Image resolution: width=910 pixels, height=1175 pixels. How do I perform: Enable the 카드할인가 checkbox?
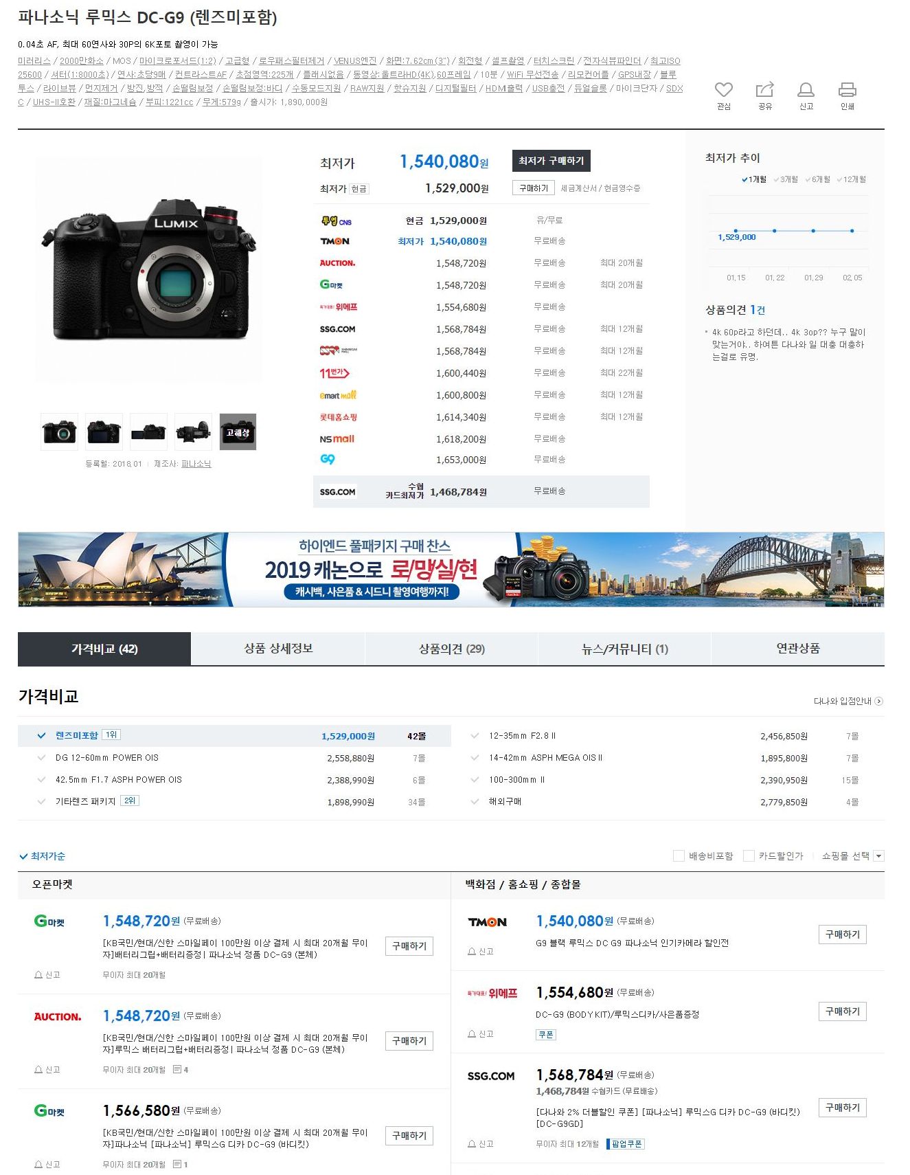pos(749,856)
